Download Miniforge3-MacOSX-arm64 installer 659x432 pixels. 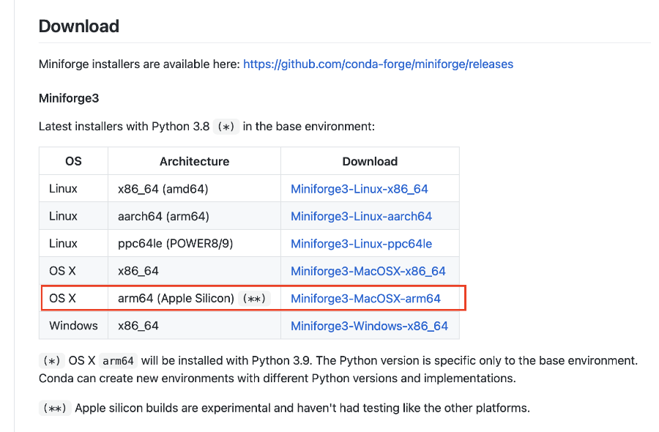pos(365,298)
